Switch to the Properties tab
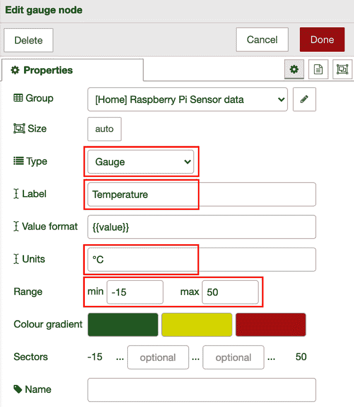 (x=73, y=70)
